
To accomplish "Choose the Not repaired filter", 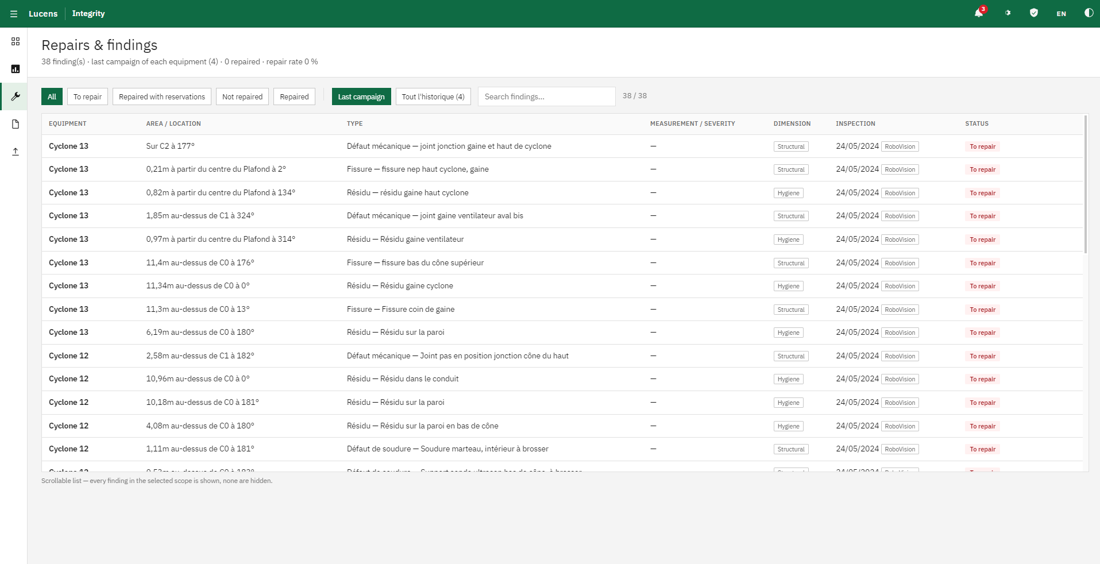I will coord(242,96).
